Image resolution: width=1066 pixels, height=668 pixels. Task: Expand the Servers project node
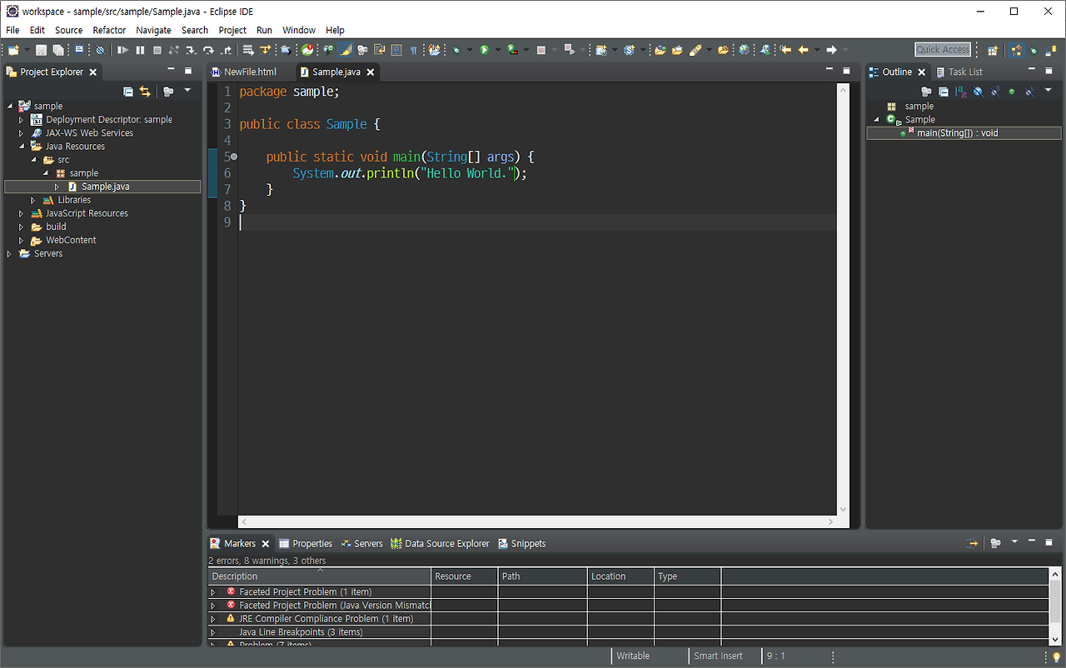(10, 253)
